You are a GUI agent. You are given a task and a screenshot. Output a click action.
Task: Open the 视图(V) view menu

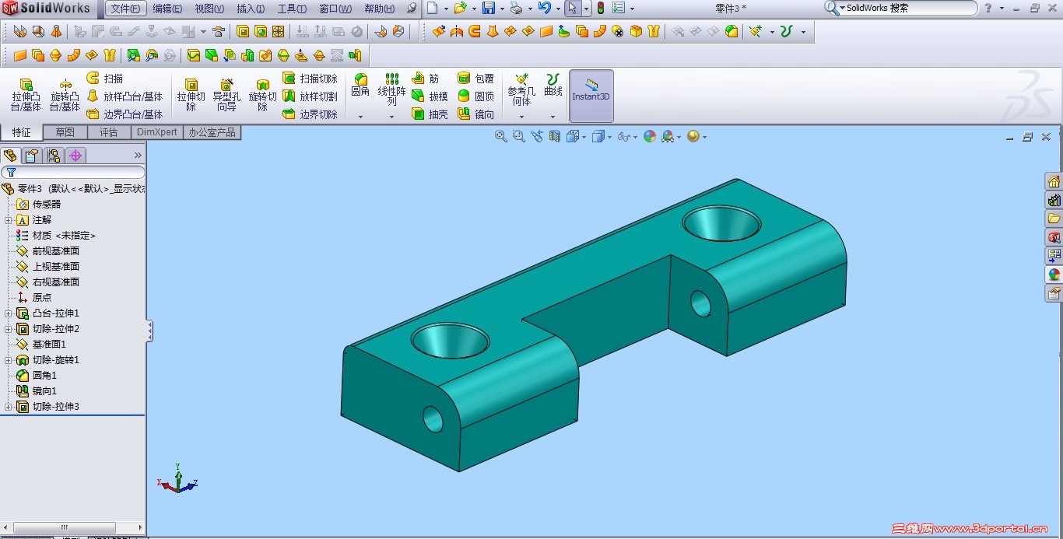(209, 9)
